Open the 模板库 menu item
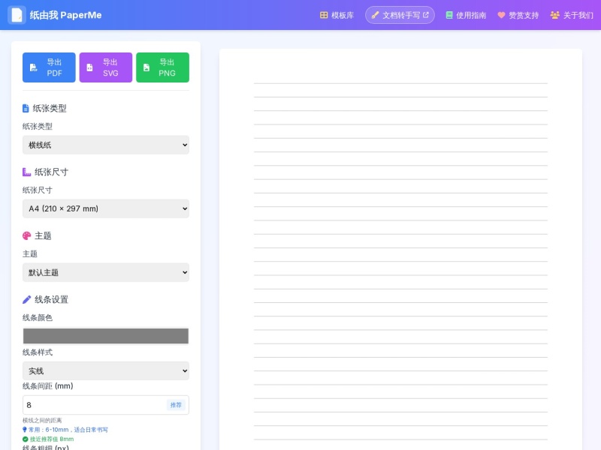Viewport: 601px width, 450px height. [x=337, y=15]
